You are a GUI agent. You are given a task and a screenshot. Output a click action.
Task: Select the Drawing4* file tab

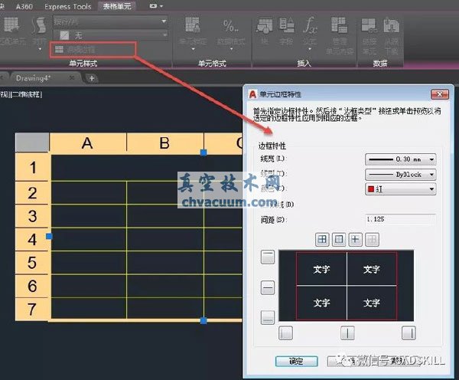click(x=34, y=78)
